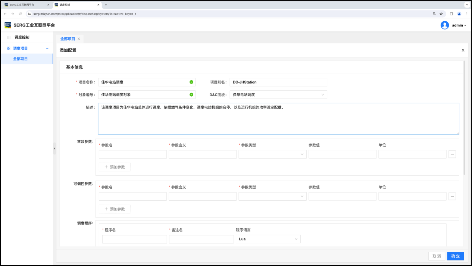Click 添加参数 button under 常数参数

(x=115, y=167)
